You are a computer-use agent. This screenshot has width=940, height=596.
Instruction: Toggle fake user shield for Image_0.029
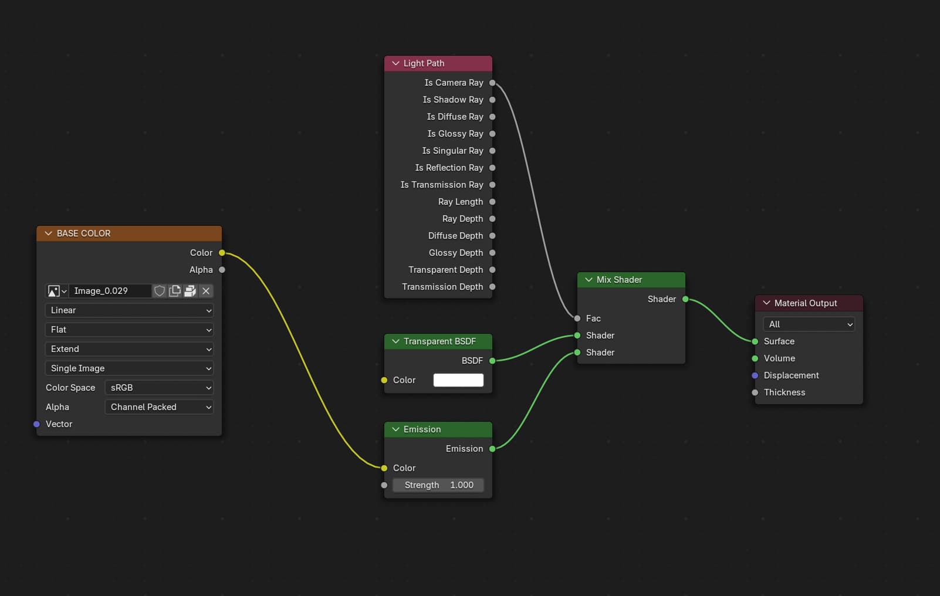pos(160,291)
